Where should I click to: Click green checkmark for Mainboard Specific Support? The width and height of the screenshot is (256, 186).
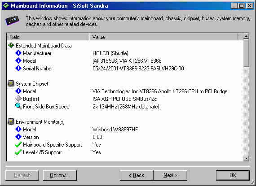click(18, 144)
